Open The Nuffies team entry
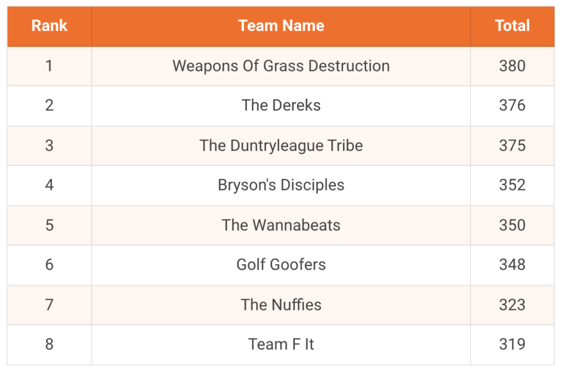This screenshot has height=373, width=564. click(281, 305)
